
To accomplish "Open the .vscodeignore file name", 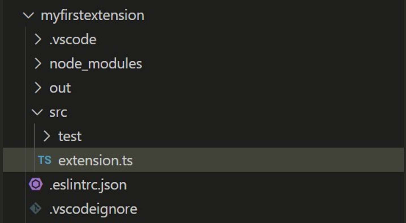I will (x=93, y=209).
